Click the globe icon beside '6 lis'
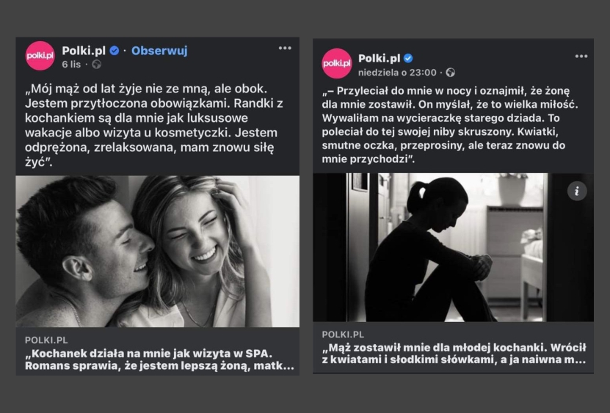Screen dimensions: 610x413 click(96, 65)
